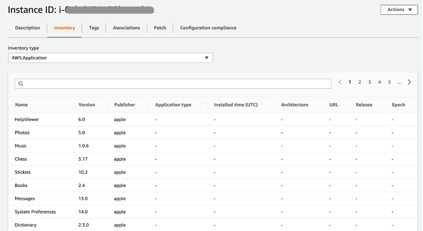Sort by the Version column header
The width and height of the screenshot is (423, 231).
pos(87,104)
